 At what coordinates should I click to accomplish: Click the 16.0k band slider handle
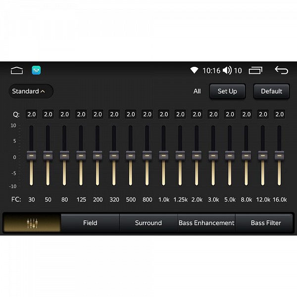(x=279, y=155)
